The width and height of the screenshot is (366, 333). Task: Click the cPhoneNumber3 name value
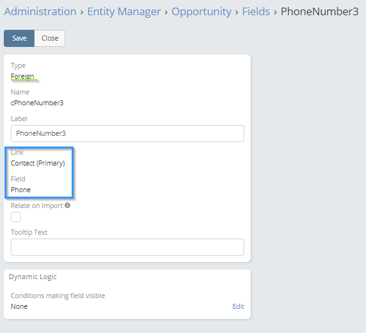[37, 103]
